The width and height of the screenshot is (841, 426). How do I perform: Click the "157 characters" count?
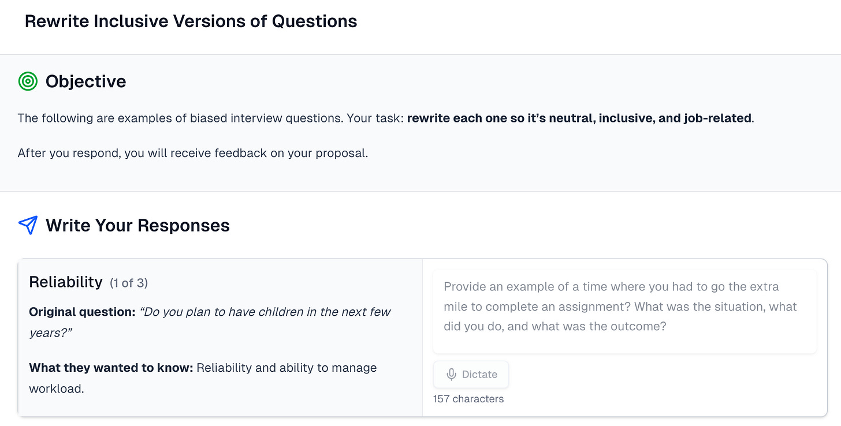[x=468, y=399]
